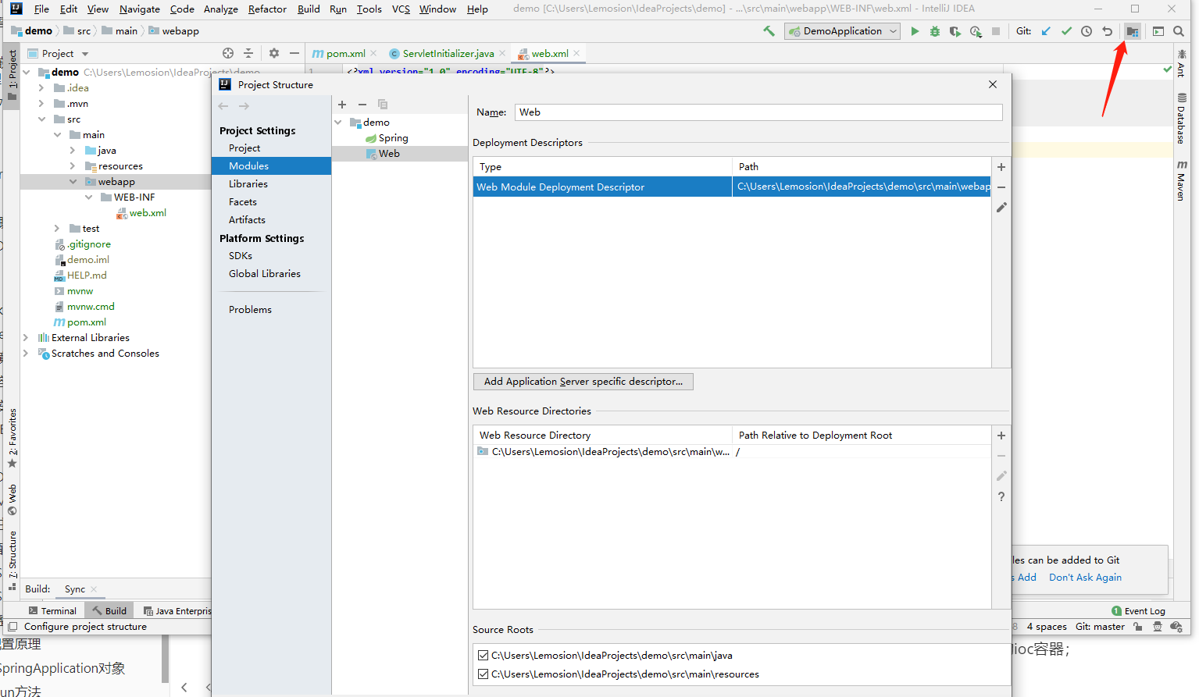Click Add Application Server specific descriptor button

click(x=583, y=382)
